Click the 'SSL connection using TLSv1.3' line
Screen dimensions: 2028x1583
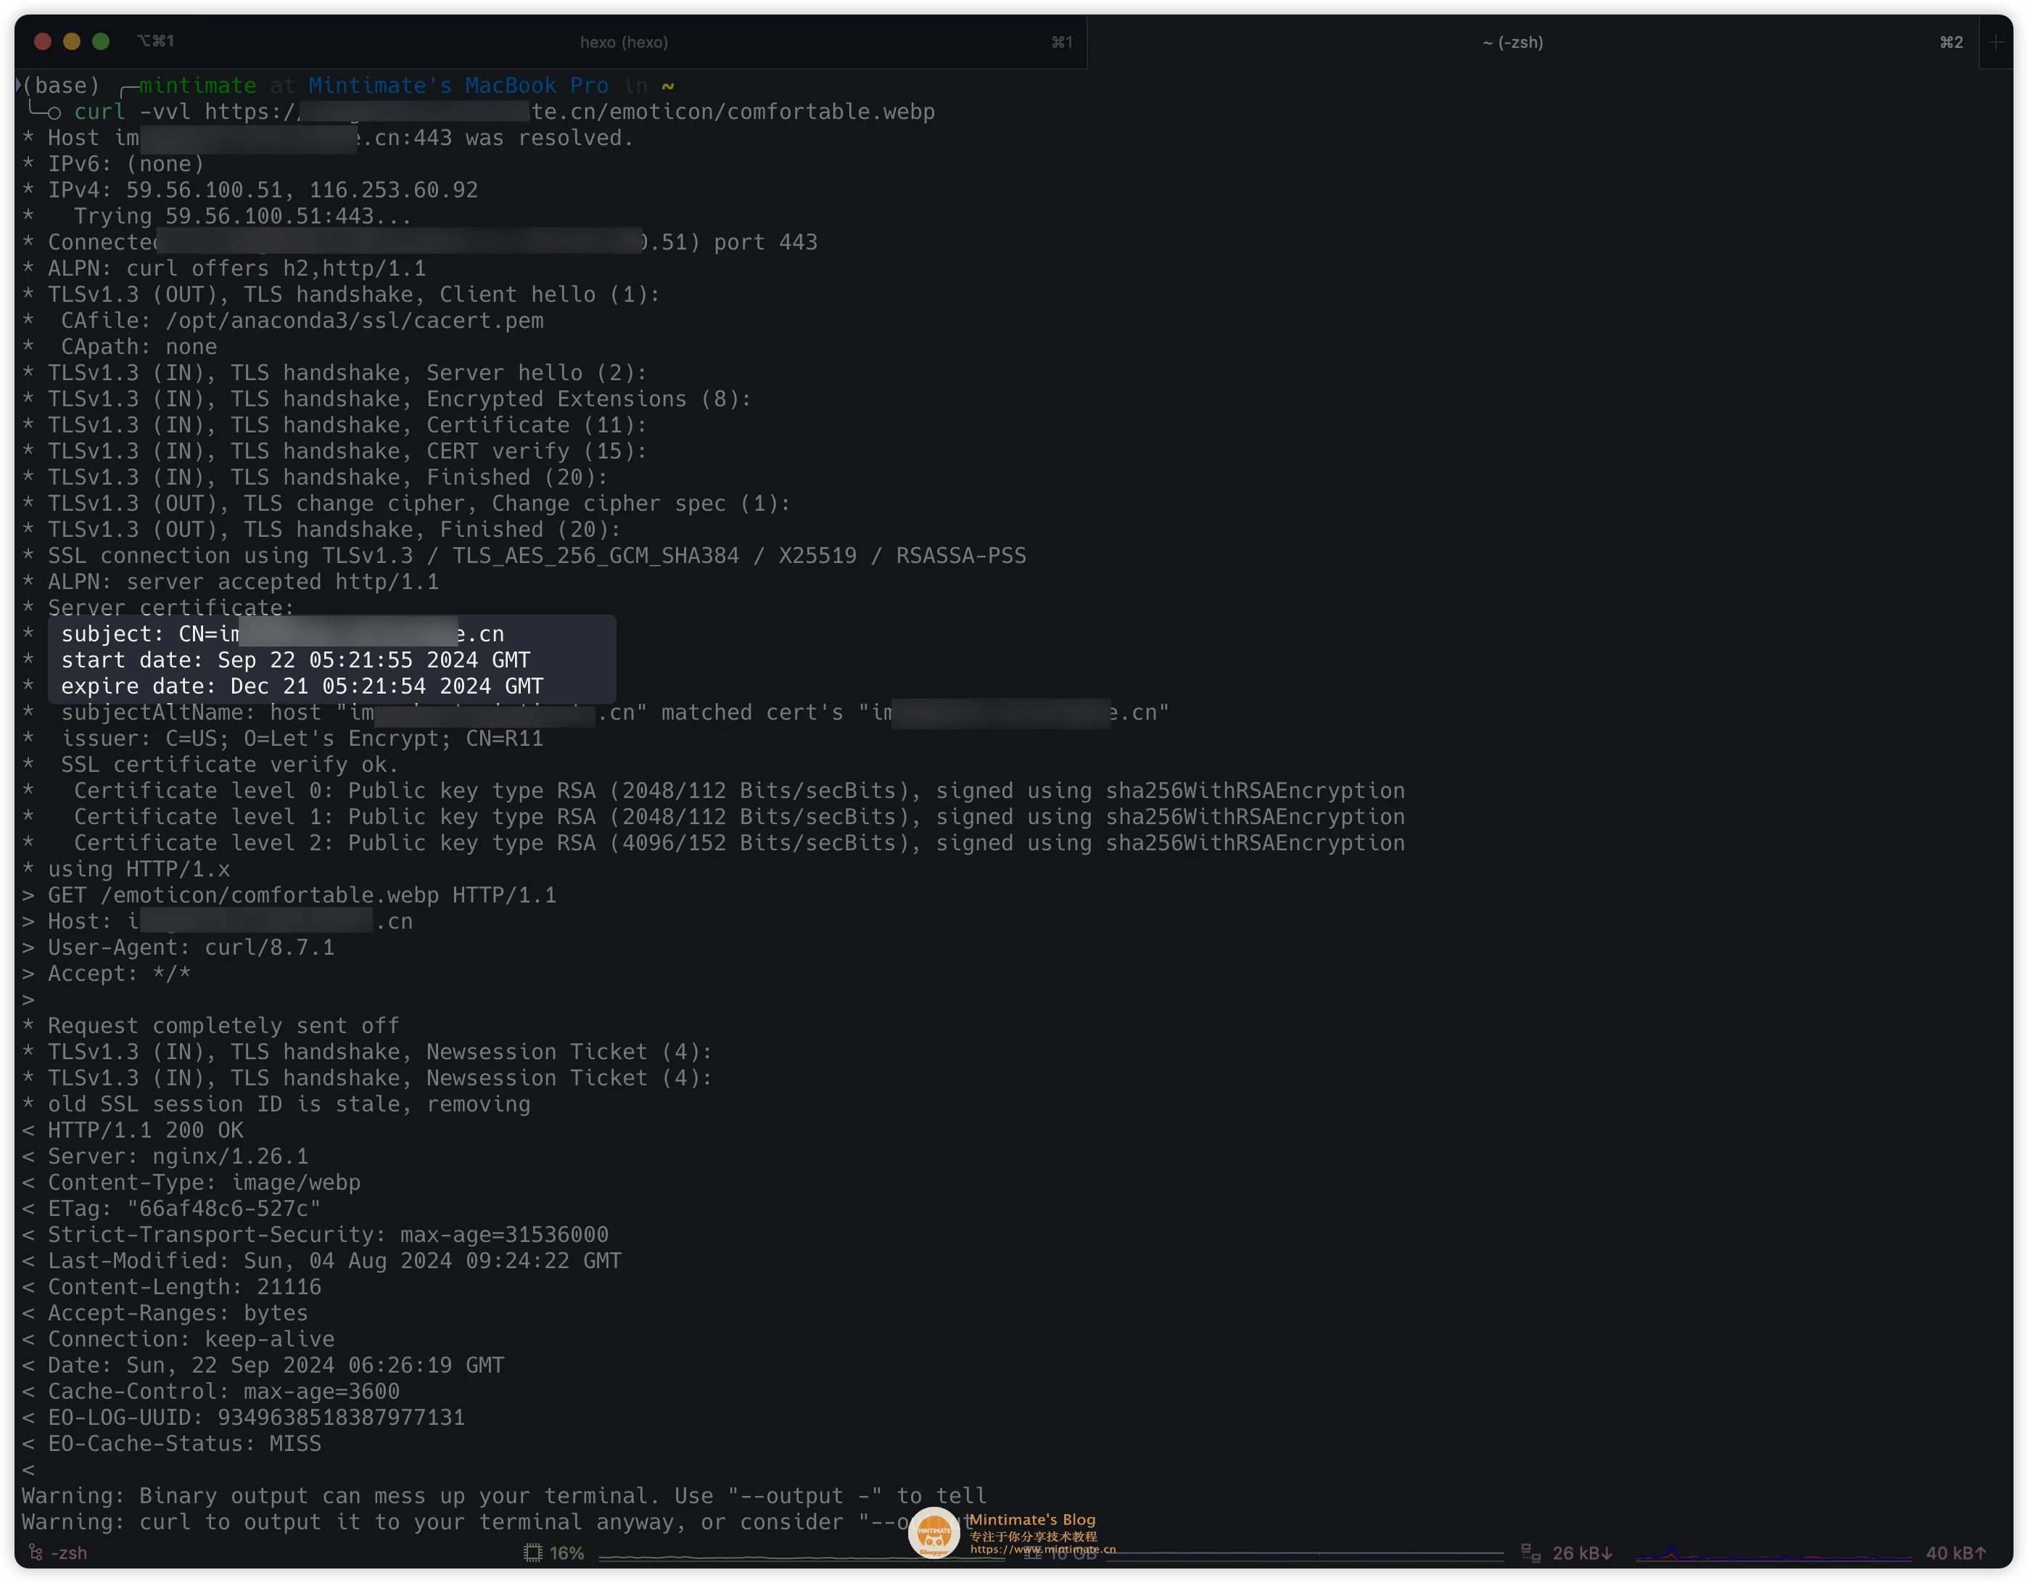coord(524,556)
